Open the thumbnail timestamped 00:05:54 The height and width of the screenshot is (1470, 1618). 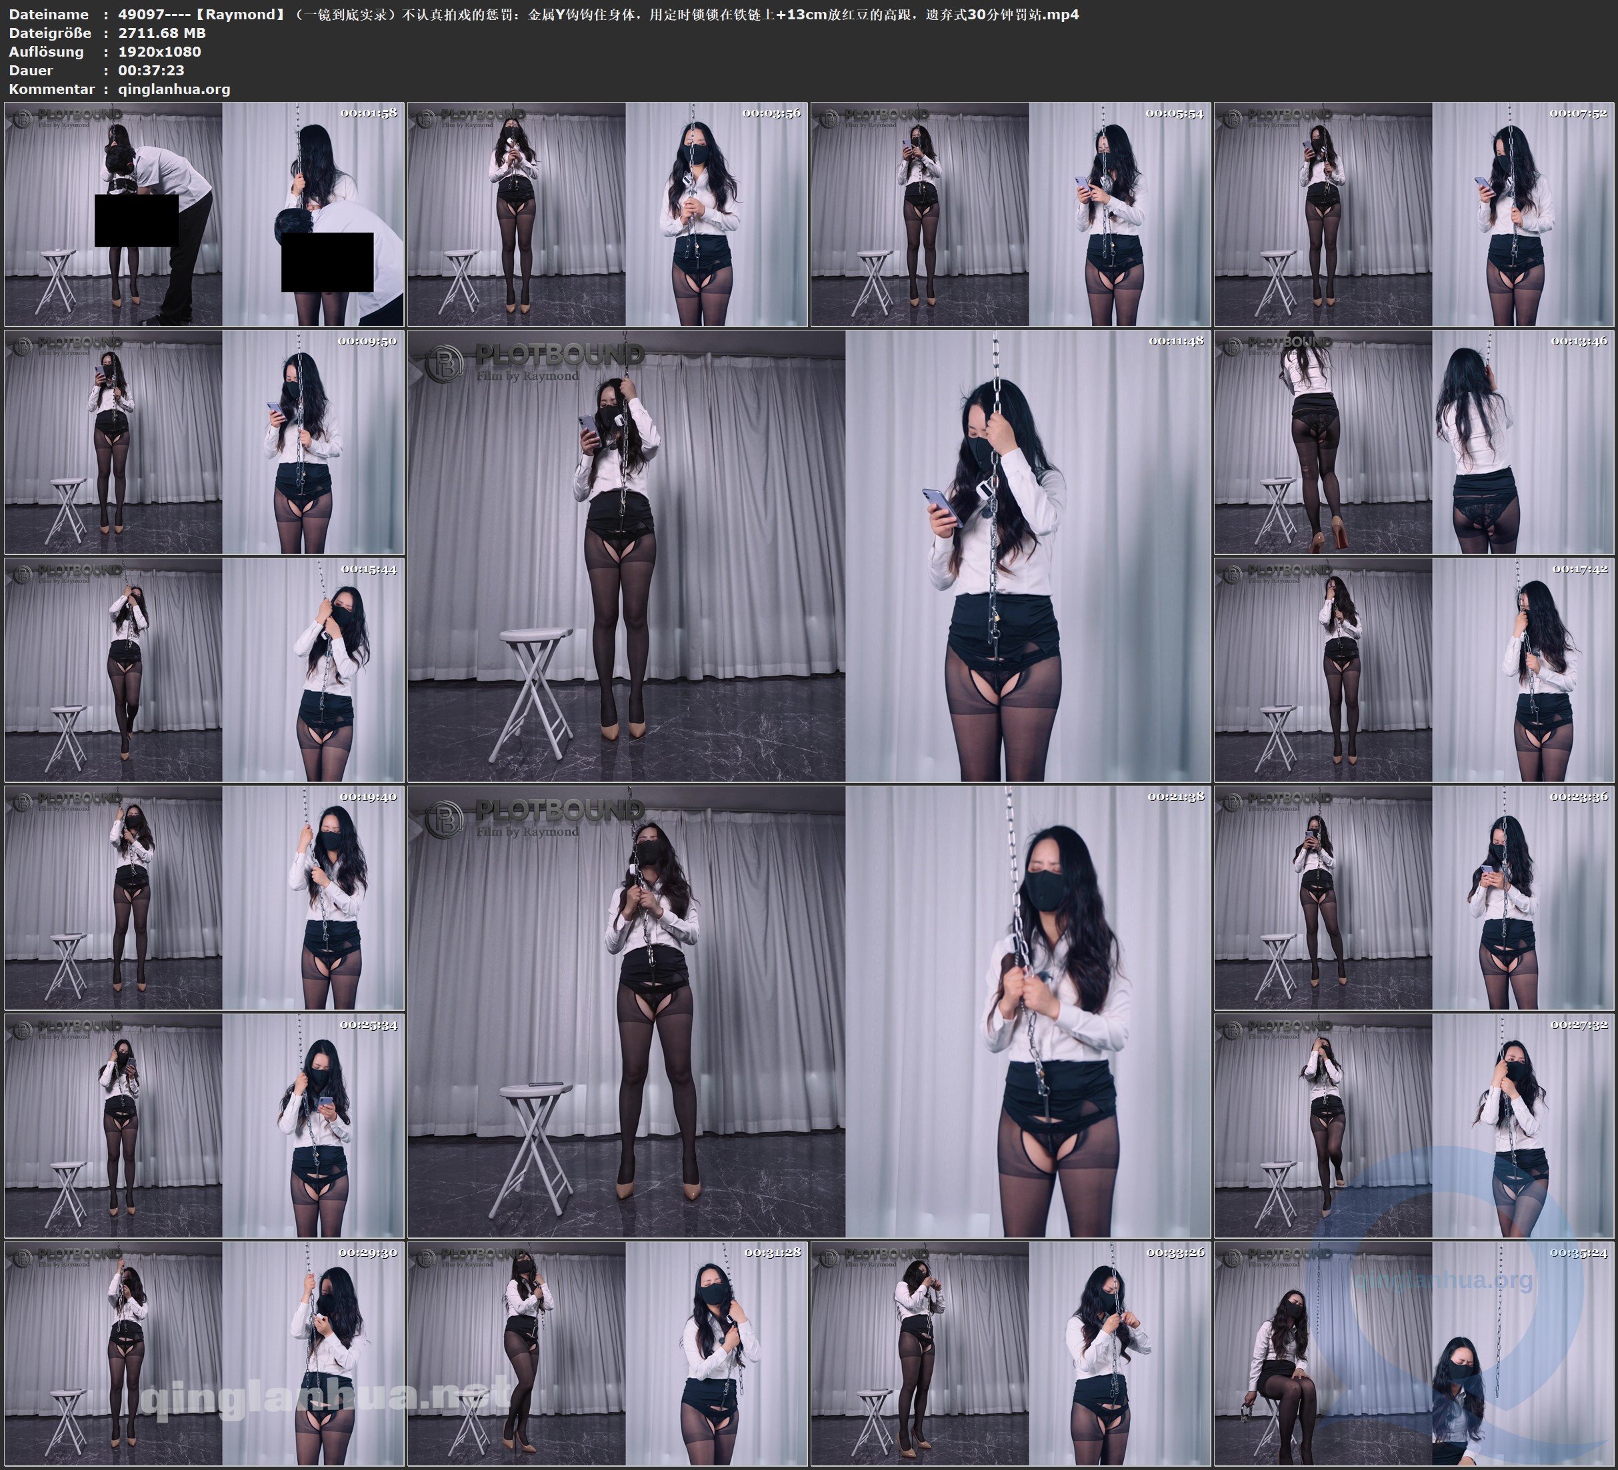1011,215
